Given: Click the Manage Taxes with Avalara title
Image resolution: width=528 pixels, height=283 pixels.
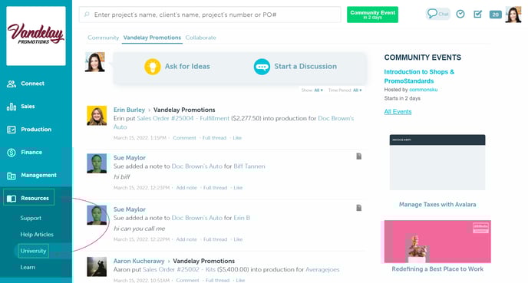Looking at the screenshot, I should point(437,204).
